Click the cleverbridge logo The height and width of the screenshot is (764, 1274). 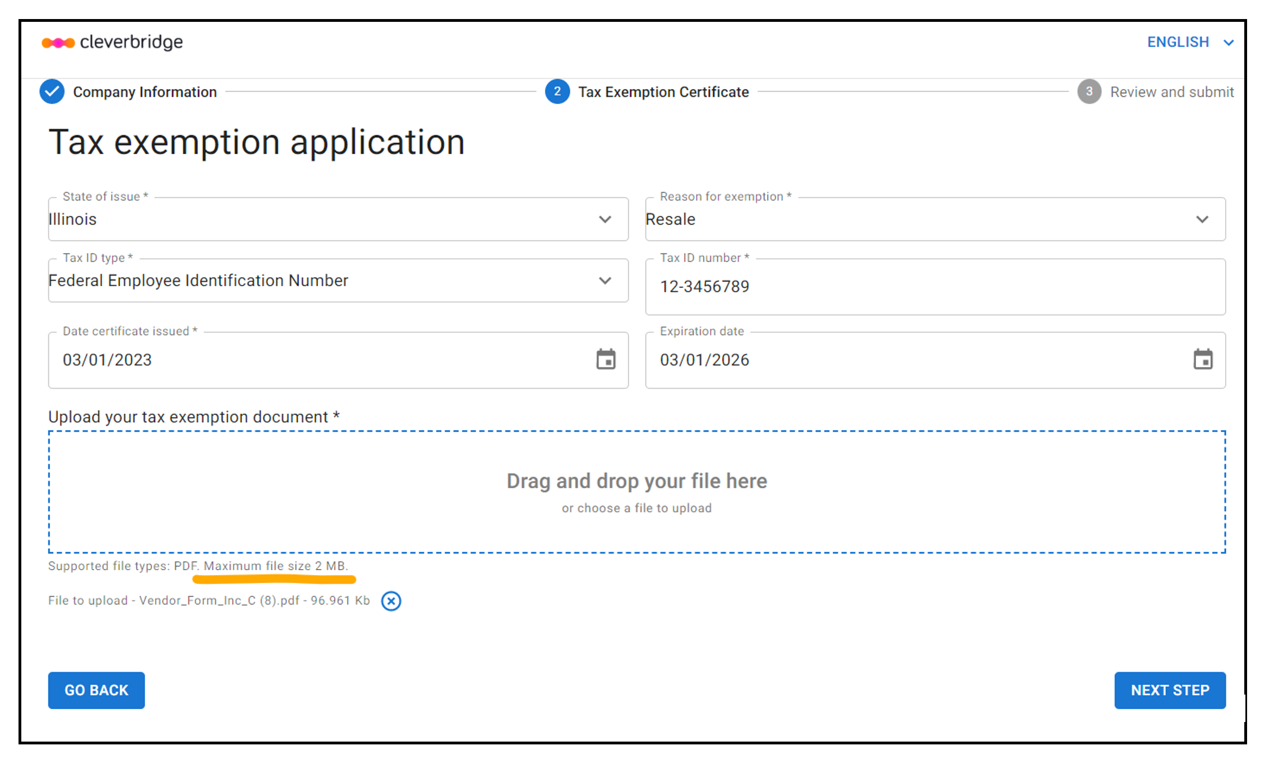[x=112, y=42]
